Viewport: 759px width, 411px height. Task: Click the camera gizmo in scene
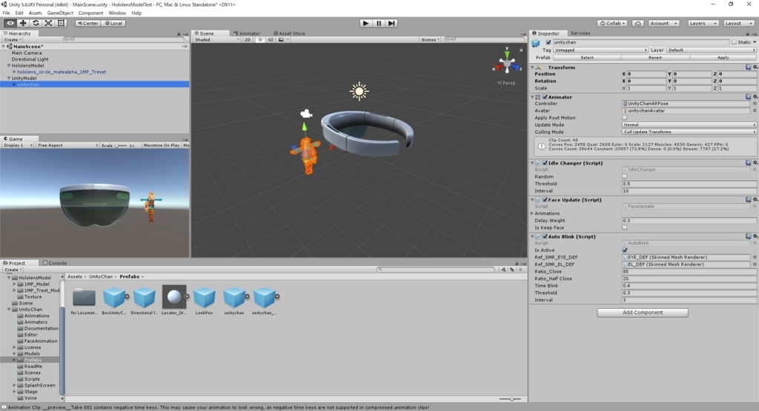pos(306,114)
